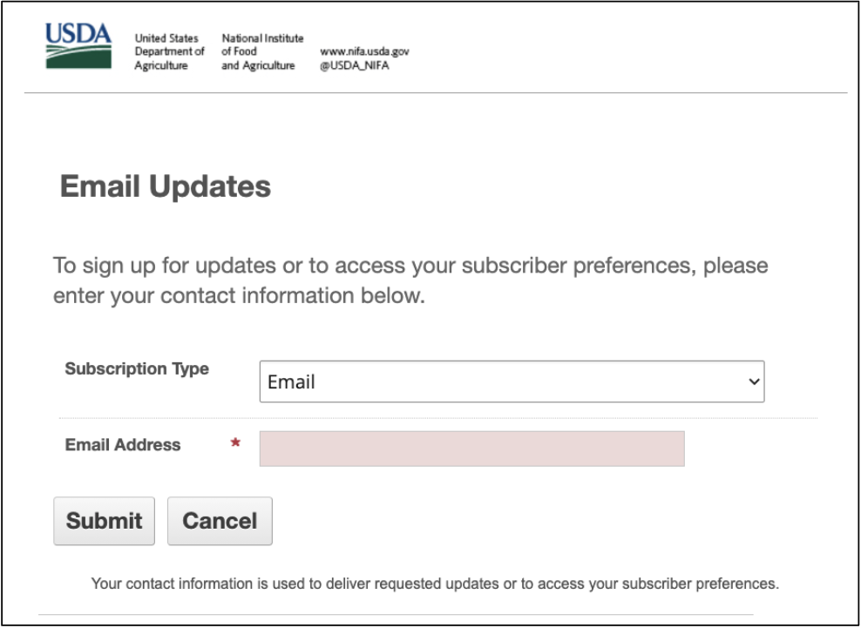
Task: Click "National Institute of Food and Agriculture" text
Action: click(x=262, y=52)
